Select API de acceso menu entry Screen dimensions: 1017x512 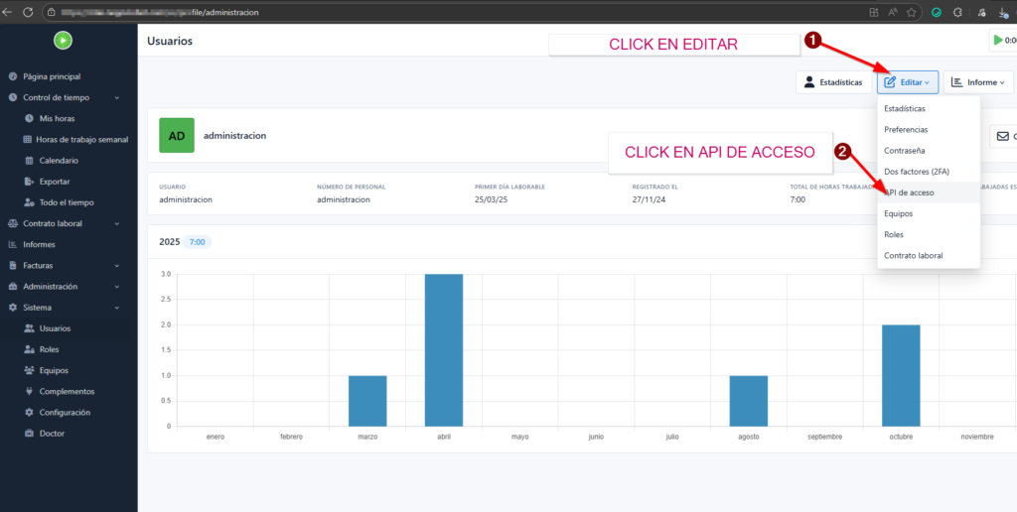(909, 192)
